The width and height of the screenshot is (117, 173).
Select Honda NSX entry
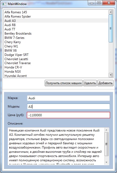pyautogui.click(x=56, y=72)
